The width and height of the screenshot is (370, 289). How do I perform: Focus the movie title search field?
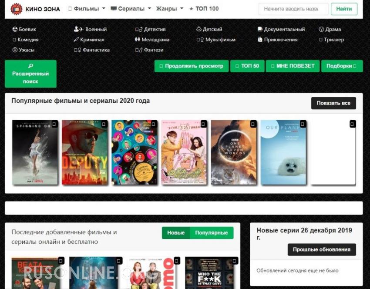[293, 9]
